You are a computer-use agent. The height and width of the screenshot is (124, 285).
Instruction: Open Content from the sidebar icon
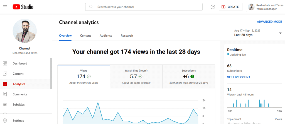(5, 74)
